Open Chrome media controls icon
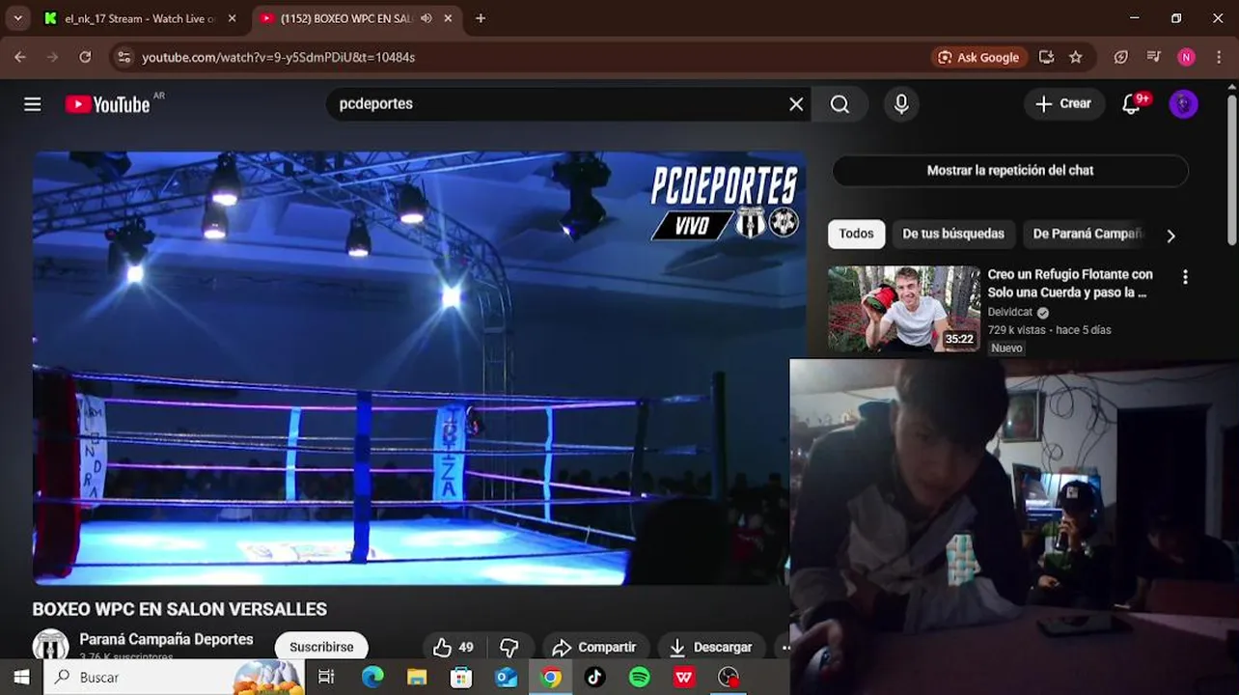The width and height of the screenshot is (1239, 695). (x=1153, y=57)
